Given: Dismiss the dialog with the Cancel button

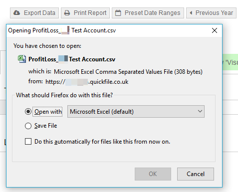Looking at the screenshot, I should [x=196, y=174].
